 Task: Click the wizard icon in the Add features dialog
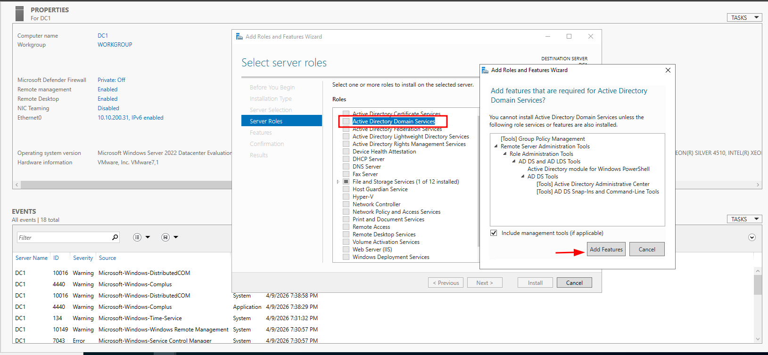[485, 70]
